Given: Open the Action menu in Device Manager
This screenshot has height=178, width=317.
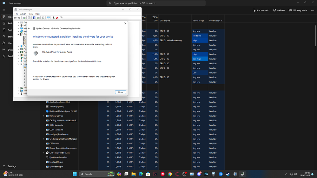Looking at the screenshot, I should click(x=23, y=14).
